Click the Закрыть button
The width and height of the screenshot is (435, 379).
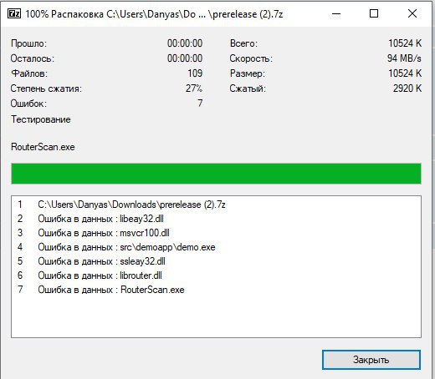click(x=371, y=360)
